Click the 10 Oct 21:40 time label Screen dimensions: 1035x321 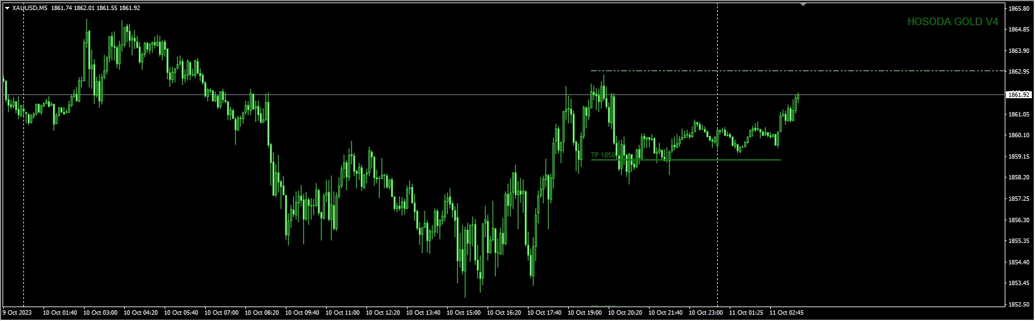tap(665, 313)
